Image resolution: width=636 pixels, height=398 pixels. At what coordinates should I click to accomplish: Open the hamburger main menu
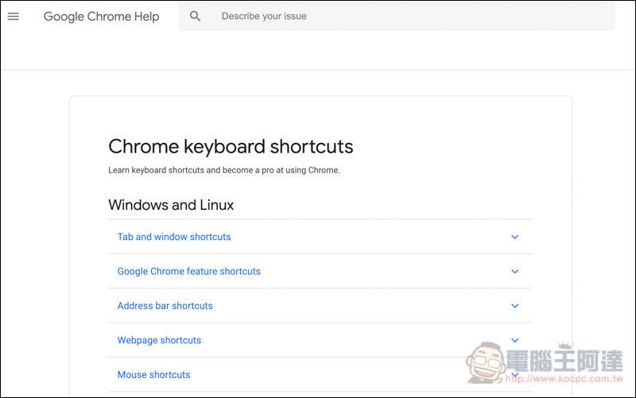click(14, 16)
